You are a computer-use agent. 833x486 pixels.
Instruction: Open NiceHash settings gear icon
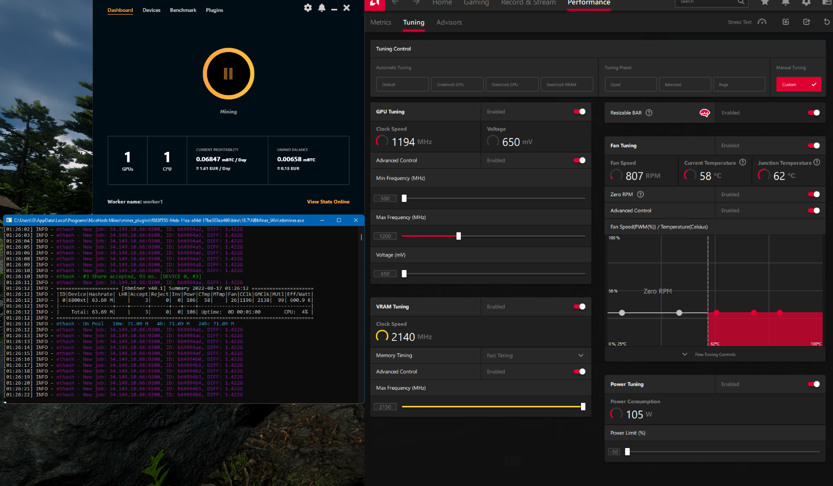tap(308, 8)
